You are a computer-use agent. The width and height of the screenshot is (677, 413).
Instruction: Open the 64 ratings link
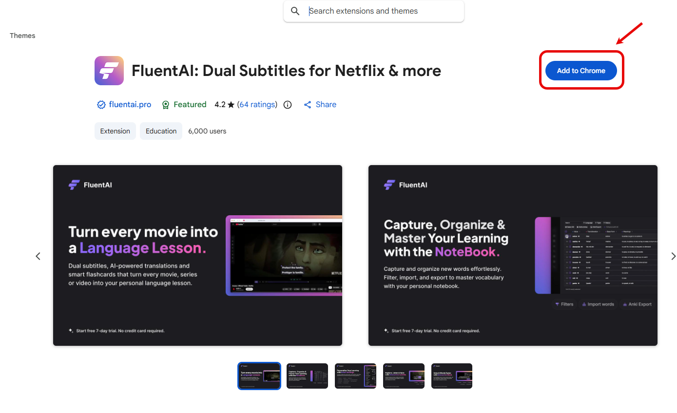click(x=257, y=105)
